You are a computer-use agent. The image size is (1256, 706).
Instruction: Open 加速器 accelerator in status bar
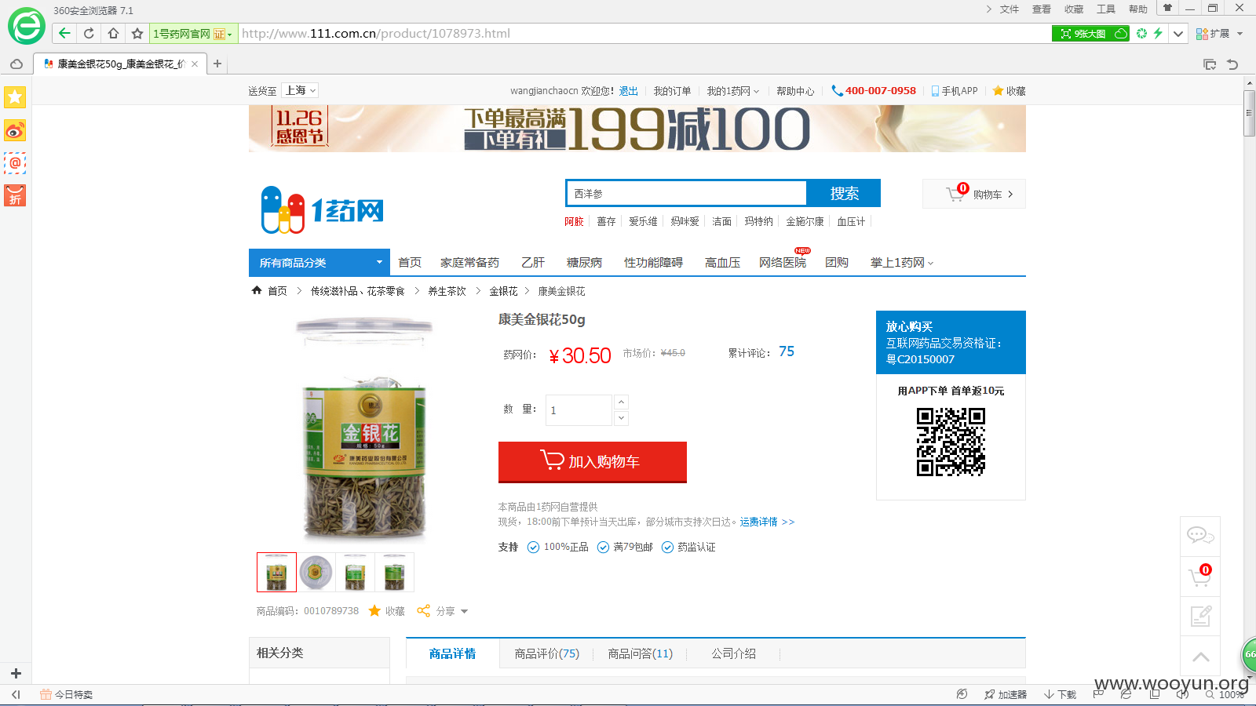(x=1006, y=694)
